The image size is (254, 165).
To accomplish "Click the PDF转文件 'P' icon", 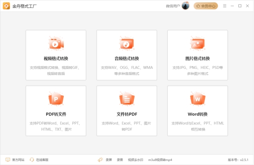I will tap(56, 99).
